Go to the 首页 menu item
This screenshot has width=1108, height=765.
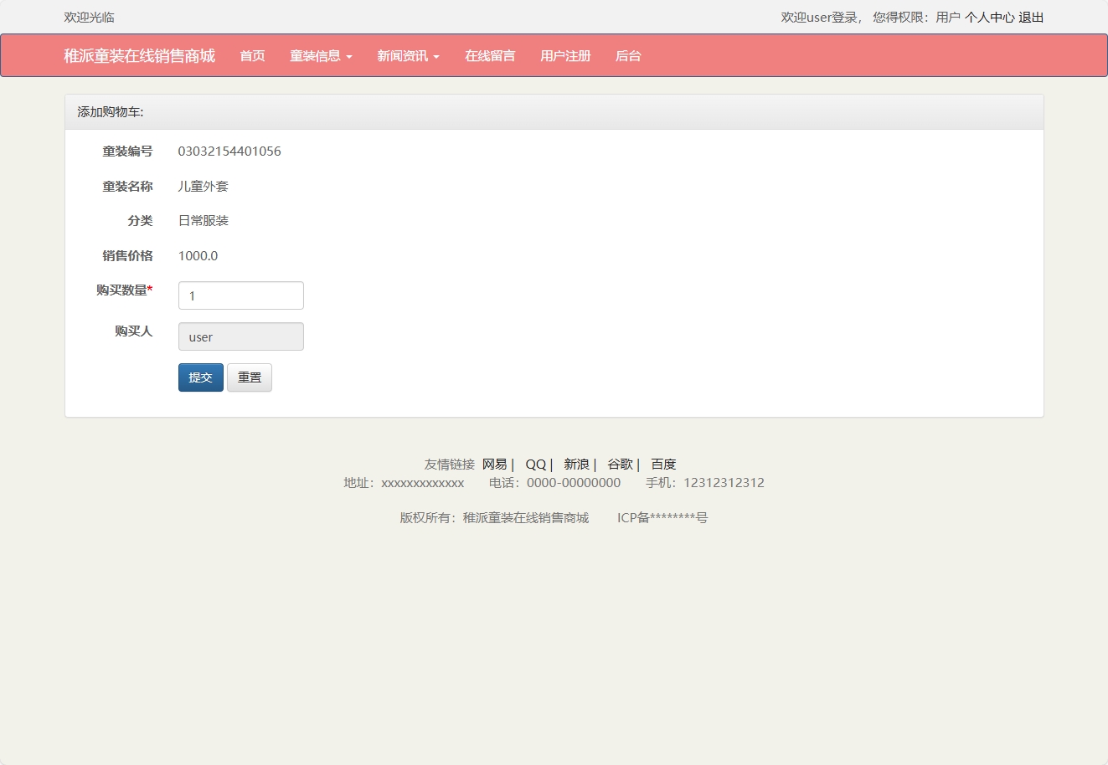click(x=251, y=55)
